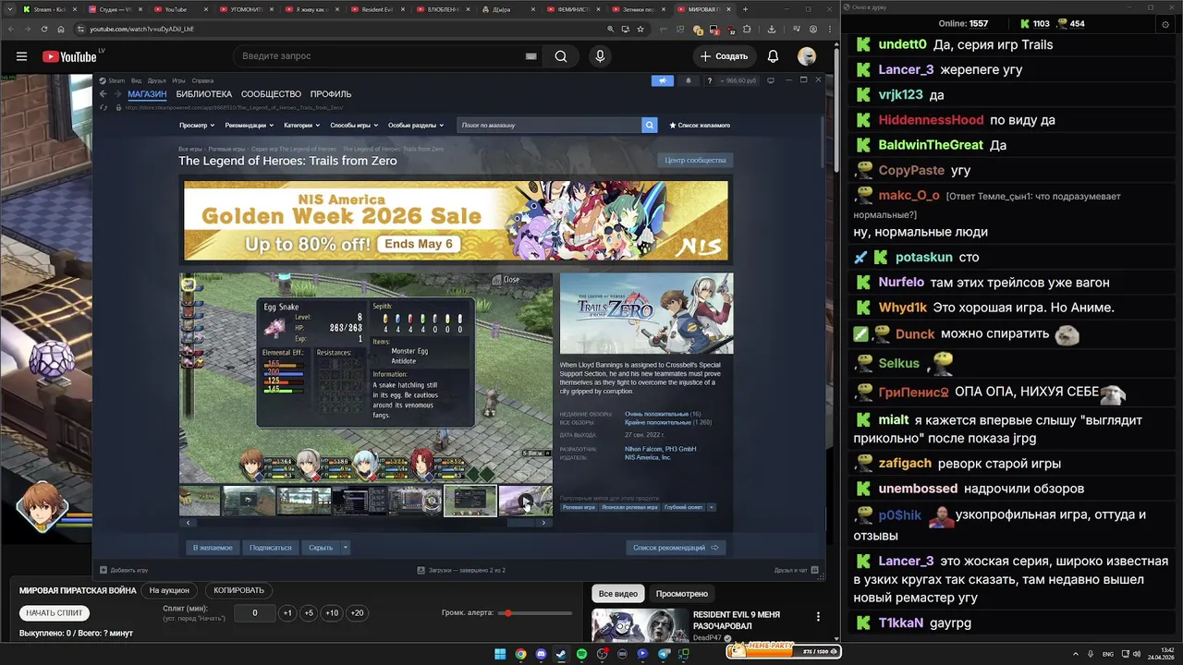Open the YouTube account avatar menu
The image size is (1183, 665).
pos(807,56)
